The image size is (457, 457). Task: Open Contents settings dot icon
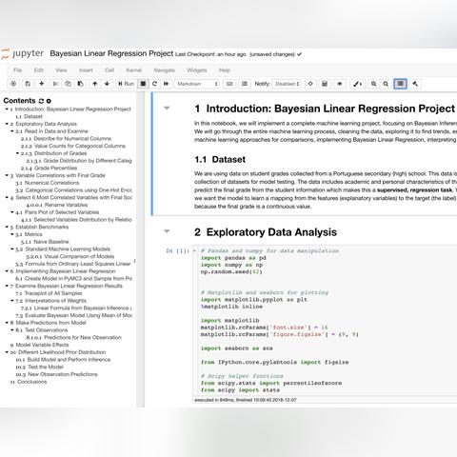point(49,101)
